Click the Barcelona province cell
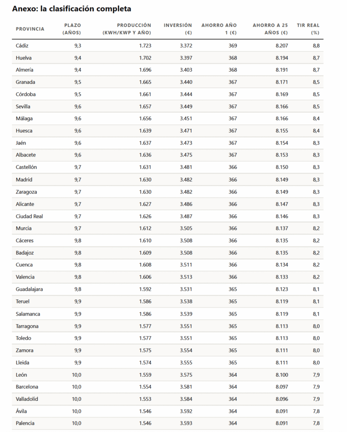 pyautogui.click(x=27, y=387)
